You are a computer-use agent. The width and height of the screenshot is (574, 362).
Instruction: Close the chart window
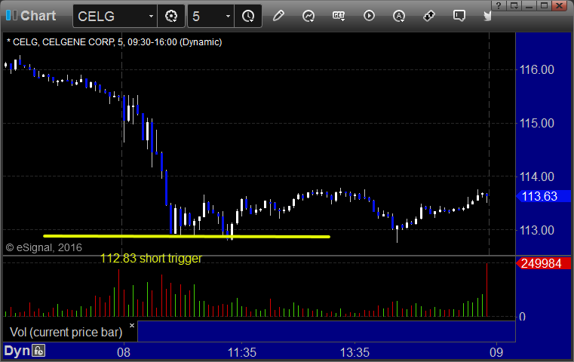click(560, 5)
